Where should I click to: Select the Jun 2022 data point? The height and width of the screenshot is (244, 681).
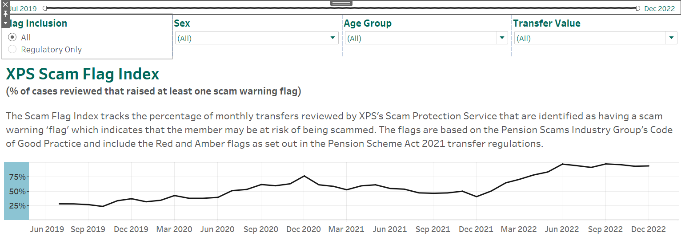pos(563,164)
